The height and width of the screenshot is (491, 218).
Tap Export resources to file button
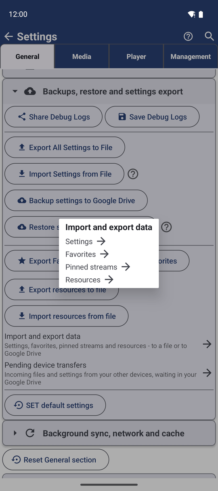click(x=62, y=290)
